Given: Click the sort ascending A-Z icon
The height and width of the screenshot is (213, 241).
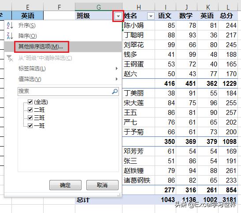Looking at the screenshot, I should pyautogui.click(x=10, y=26).
